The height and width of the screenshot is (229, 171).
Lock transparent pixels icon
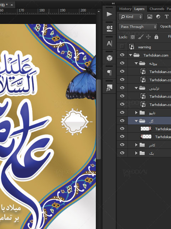pyautogui.click(x=133, y=37)
